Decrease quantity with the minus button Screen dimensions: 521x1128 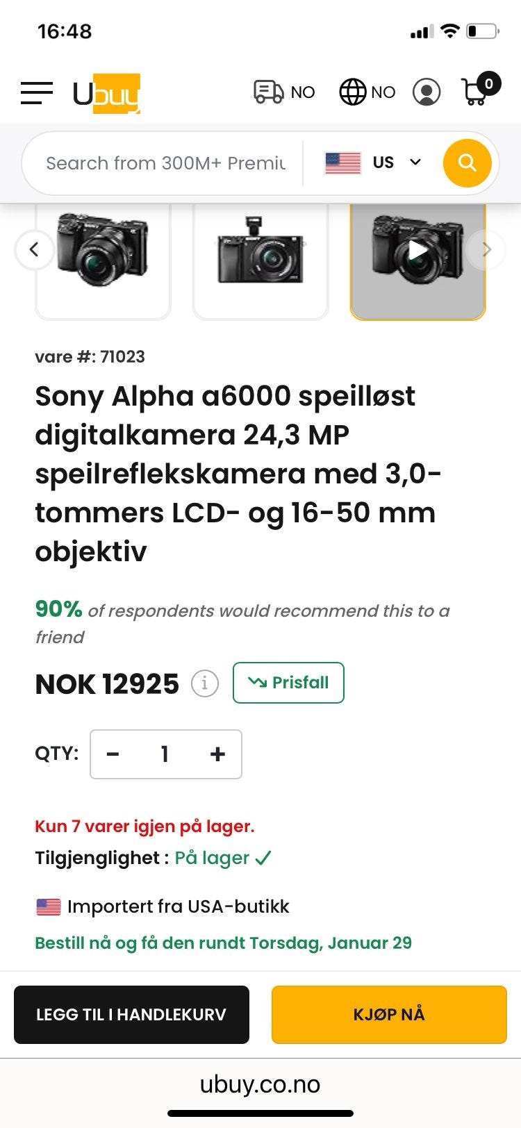113,754
